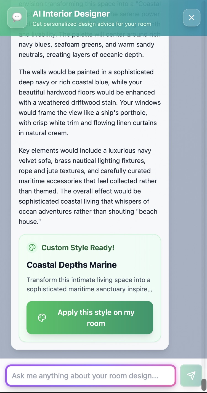Click the "Get personalized design advice" subtitle
This screenshot has height=393, width=207.
pyautogui.click(x=92, y=24)
